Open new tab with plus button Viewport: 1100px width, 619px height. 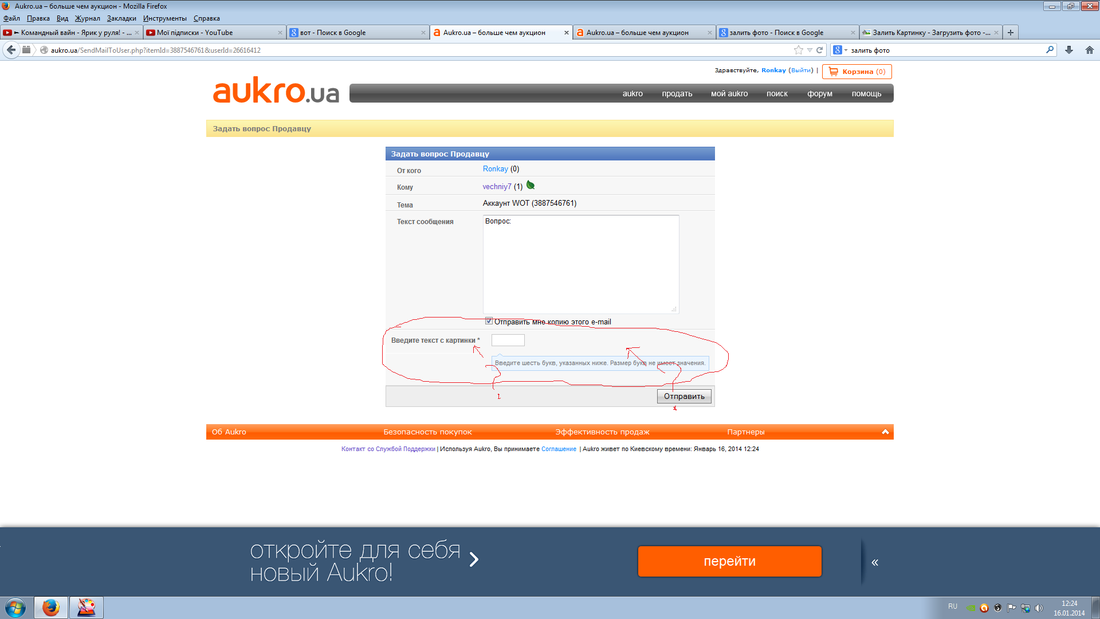pos(1011,33)
